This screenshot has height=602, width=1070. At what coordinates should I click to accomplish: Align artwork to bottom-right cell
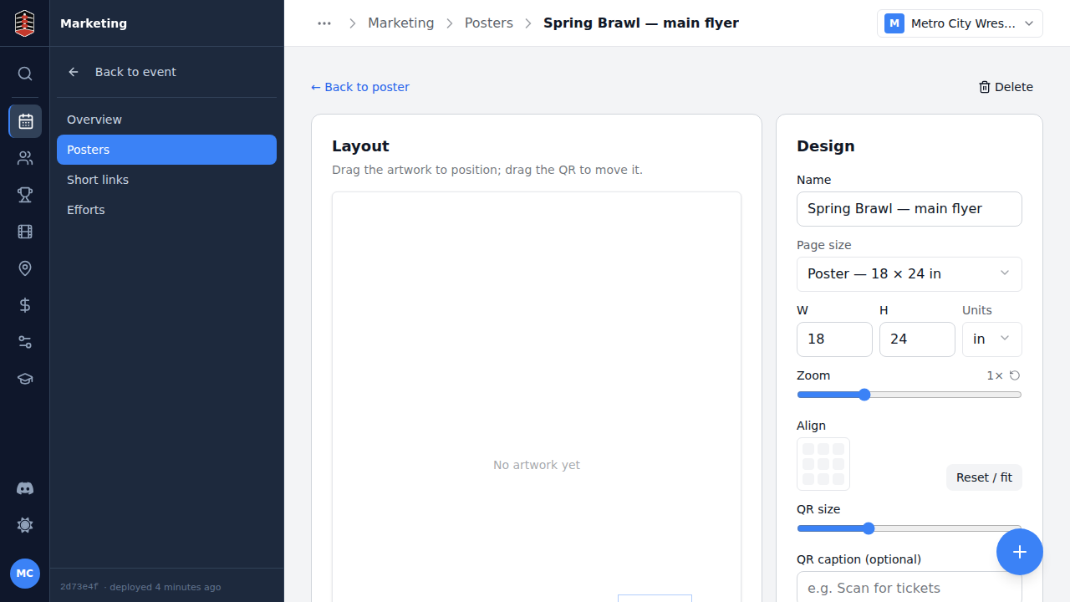click(838, 479)
